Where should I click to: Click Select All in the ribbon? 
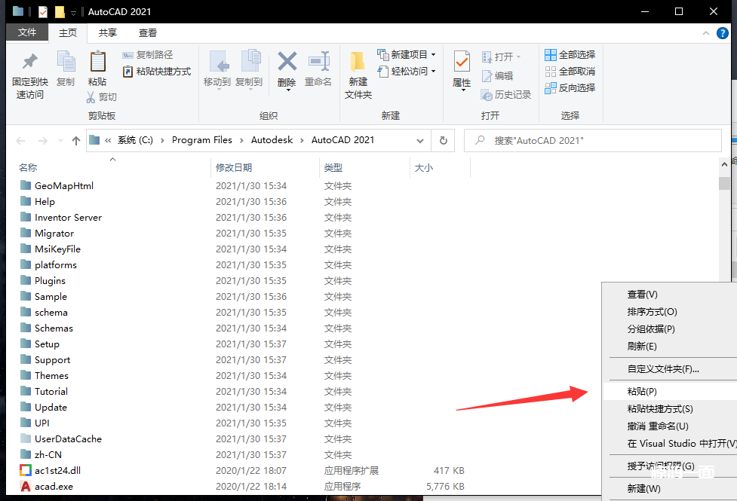coord(570,55)
